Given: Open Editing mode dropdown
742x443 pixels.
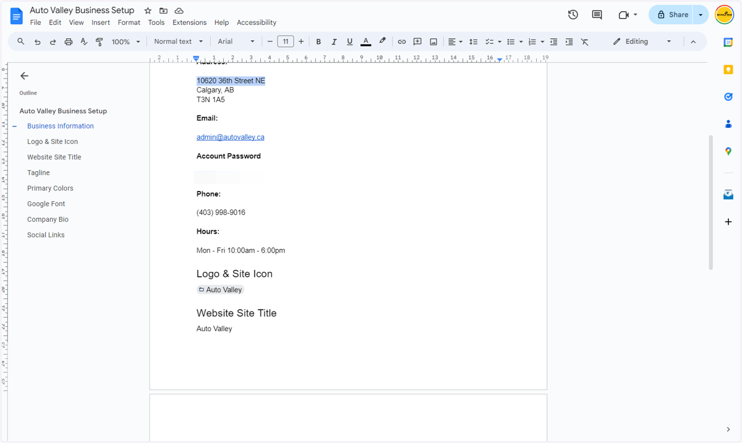Looking at the screenshot, I should coord(642,41).
